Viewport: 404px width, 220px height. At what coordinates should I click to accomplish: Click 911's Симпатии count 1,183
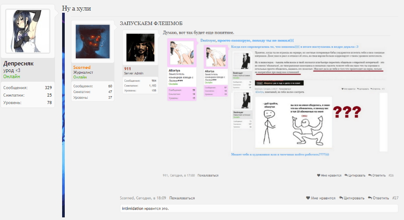(152, 86)
